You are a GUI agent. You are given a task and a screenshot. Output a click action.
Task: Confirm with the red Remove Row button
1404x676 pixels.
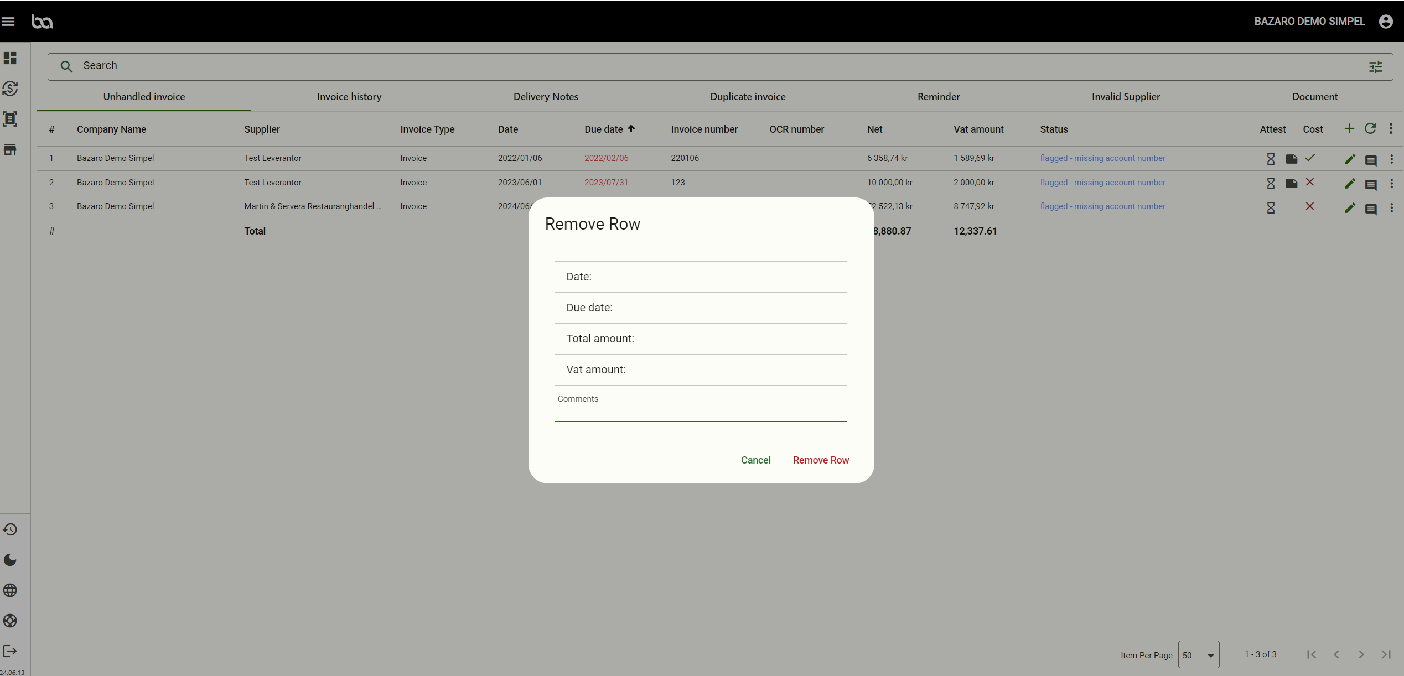click(x=821, y=460)
